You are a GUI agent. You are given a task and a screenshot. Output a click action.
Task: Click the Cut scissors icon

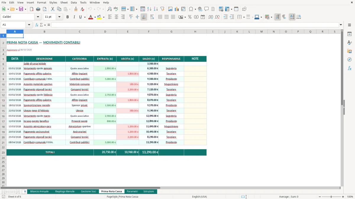click(52, 9)
